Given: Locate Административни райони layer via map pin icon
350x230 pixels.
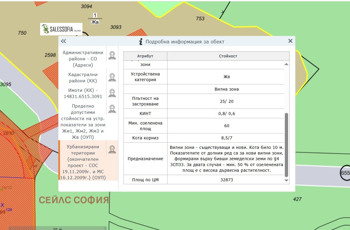Looking at the screenshot, I should coord(112,55).
